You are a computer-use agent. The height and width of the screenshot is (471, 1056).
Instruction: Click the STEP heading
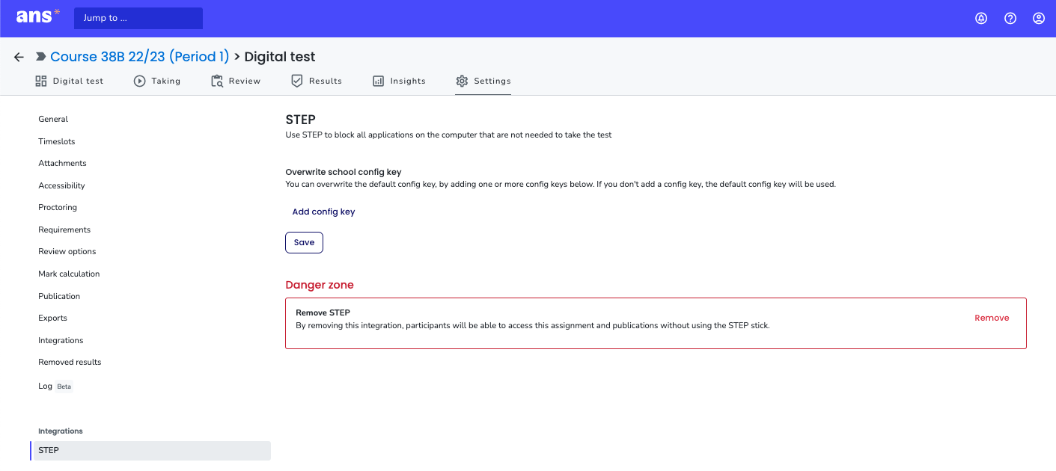pyautogui.click(x=301, y=120)
